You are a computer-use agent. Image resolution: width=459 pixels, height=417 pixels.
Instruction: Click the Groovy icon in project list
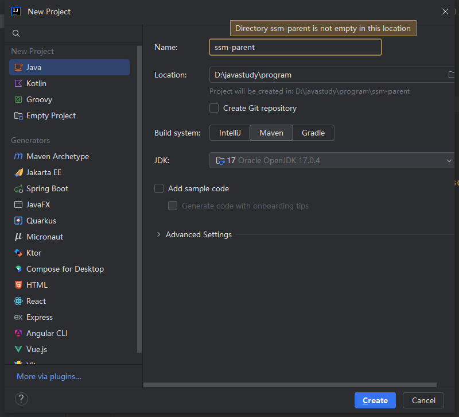pos(18,99)
